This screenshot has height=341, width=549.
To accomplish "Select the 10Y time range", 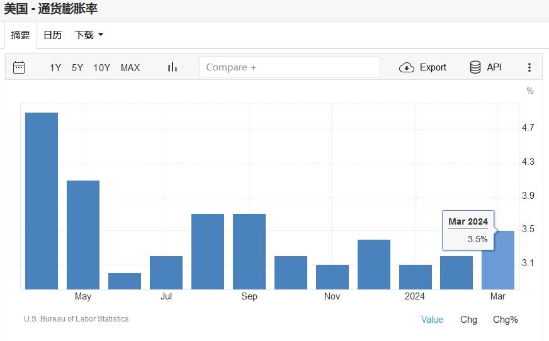I will (x=101, y=67).
